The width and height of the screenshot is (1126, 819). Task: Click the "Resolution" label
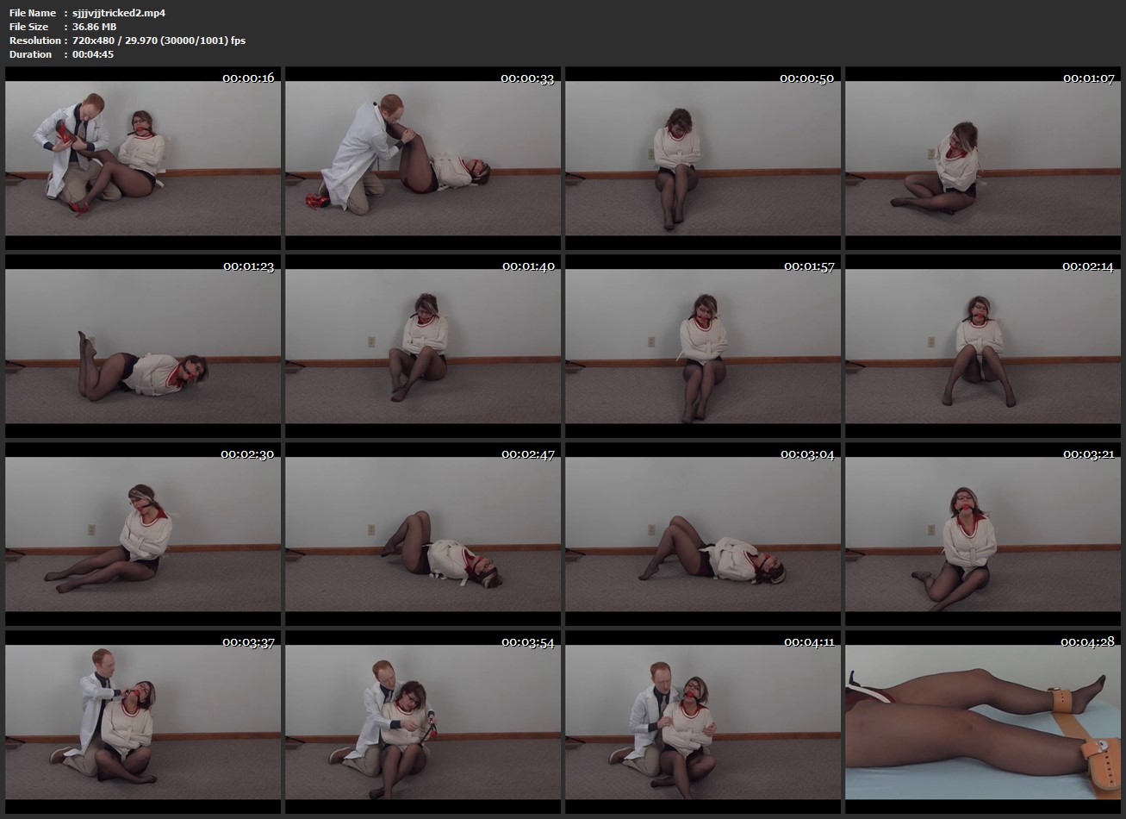pos(35,41)
